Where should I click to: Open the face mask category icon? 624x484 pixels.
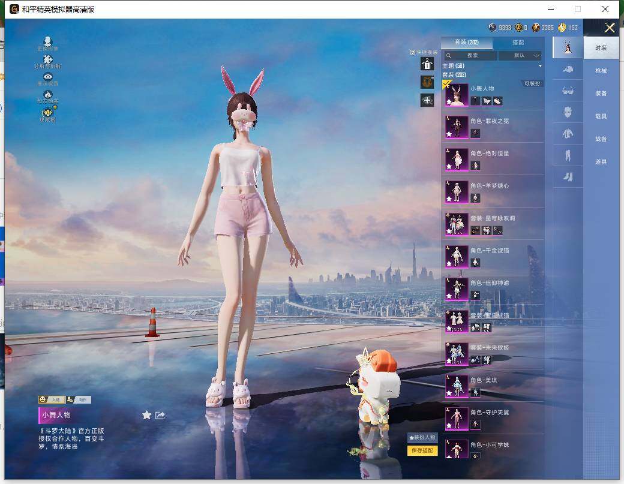568,112
